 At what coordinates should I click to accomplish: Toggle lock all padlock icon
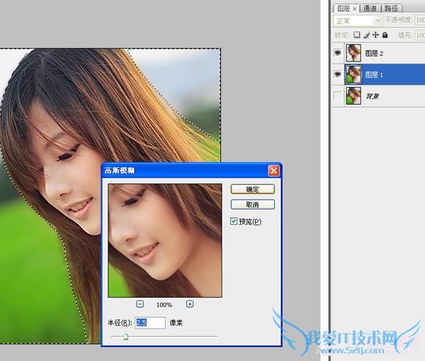tap(385, 35)
